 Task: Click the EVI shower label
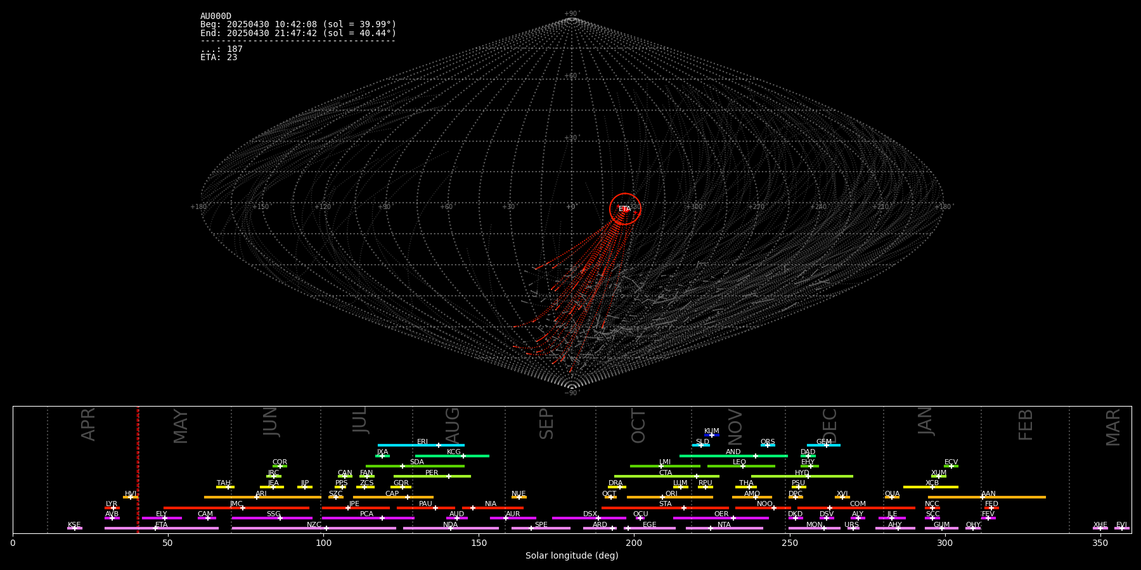point(1122,525)
